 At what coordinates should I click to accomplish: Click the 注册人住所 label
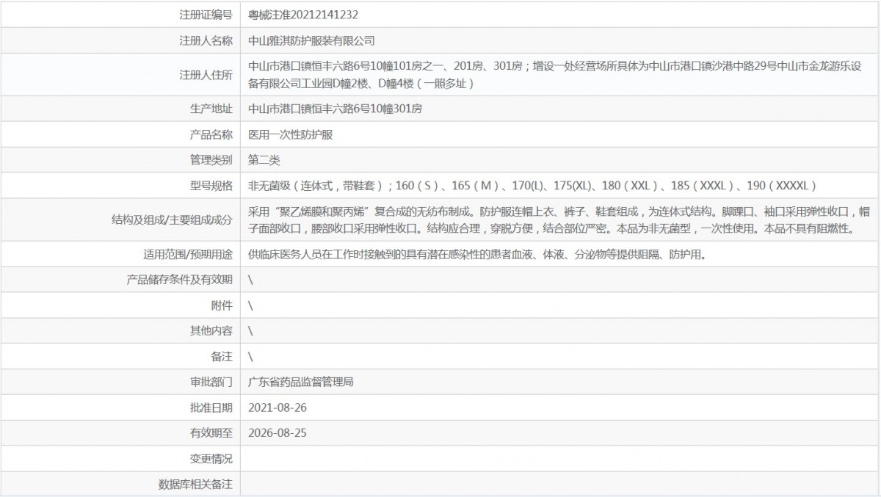(x=206, y=75)
